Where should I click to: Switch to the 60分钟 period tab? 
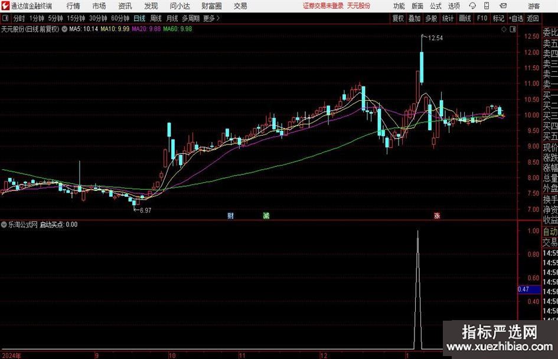(120, 18)
